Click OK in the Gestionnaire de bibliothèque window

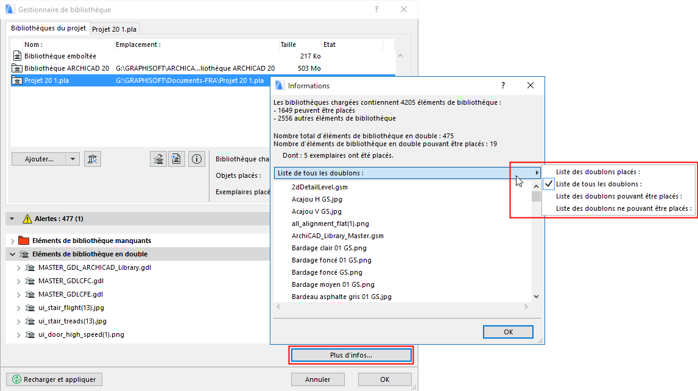click(x=384, y=379)
